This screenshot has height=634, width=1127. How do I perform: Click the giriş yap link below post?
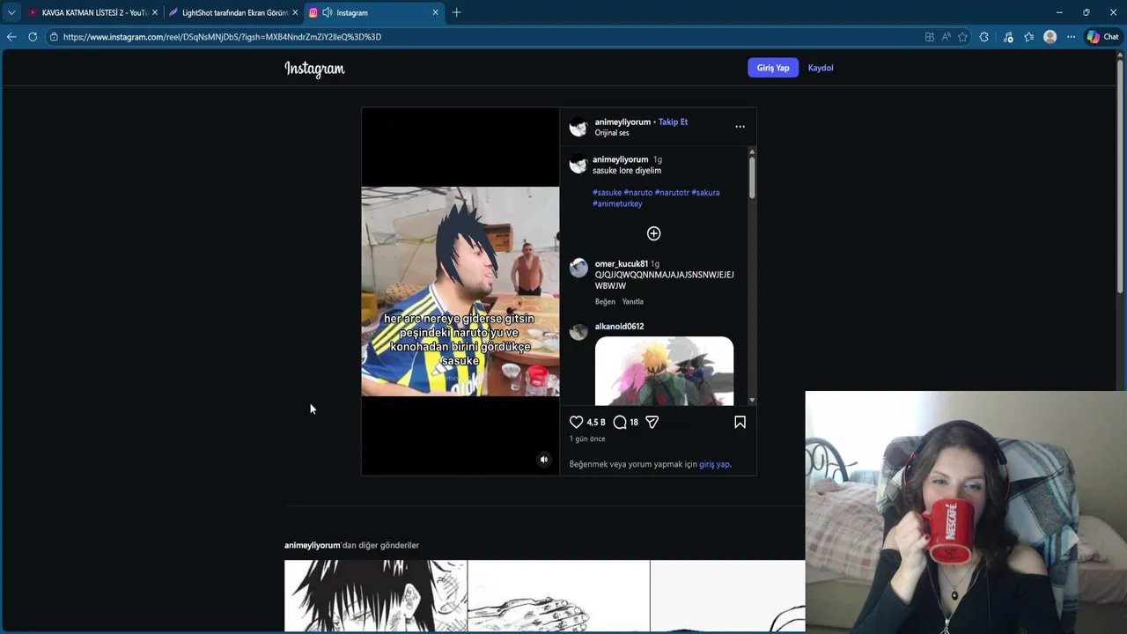click(714, 464)
